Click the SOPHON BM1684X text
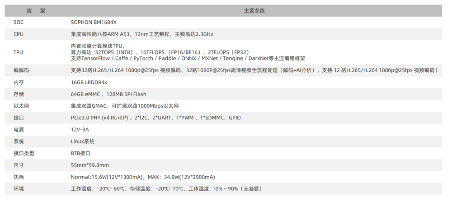This screenshot has width=452, height=206. pos(94,23)
